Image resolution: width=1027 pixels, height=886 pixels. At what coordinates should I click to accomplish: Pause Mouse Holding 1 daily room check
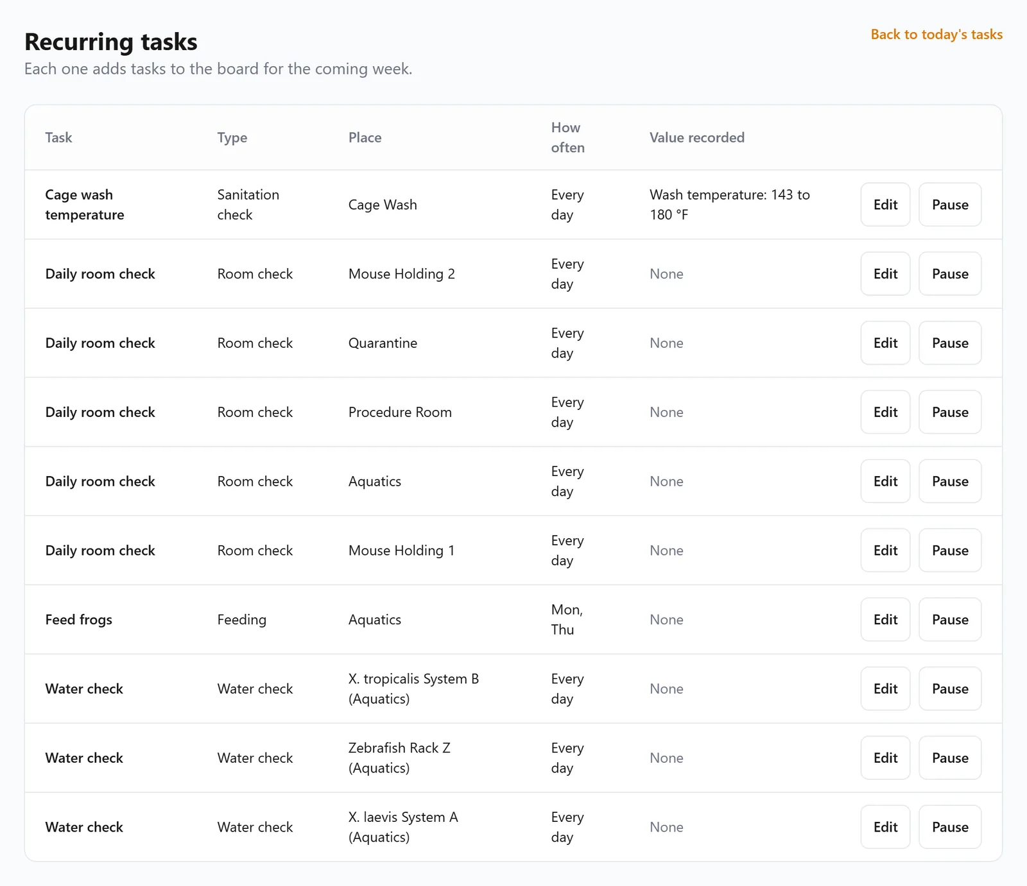click(950, 550)
